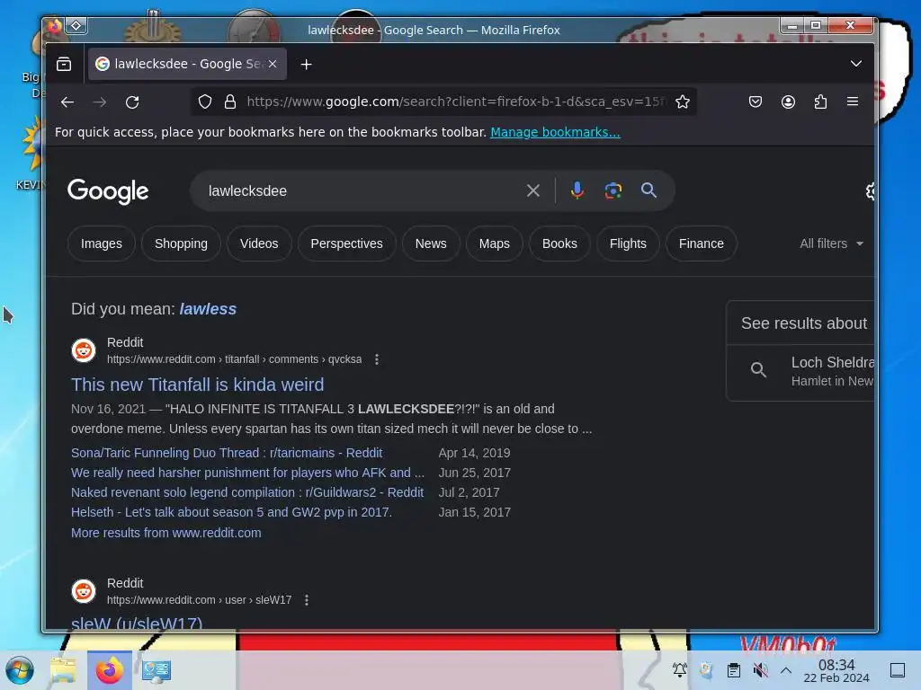
Task: Open Sona/Taric Funneling Duo Thread link
Action: (227, 453)
